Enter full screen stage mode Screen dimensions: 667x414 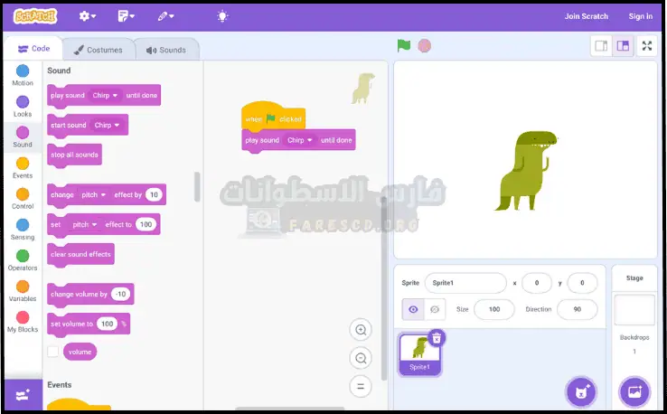click(647, 46)
